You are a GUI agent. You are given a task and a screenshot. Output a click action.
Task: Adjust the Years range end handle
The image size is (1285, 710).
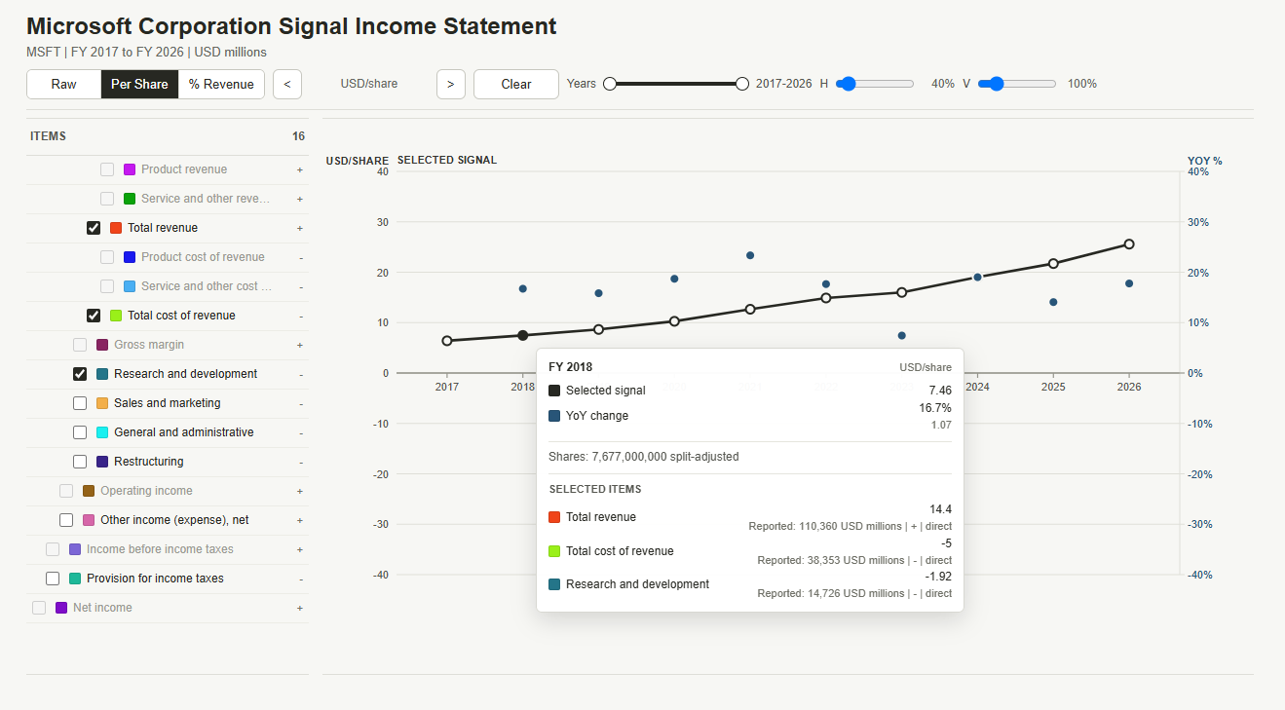[x=742, y=84]
